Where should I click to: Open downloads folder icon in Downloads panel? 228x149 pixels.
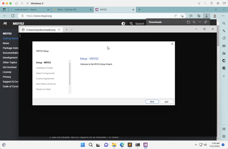[x=188, y=22]
